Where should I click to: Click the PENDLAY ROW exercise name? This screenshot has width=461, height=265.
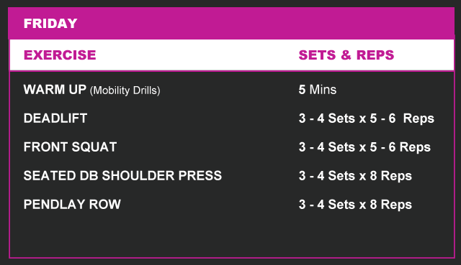pyautogui.click(x=72, y=205)
